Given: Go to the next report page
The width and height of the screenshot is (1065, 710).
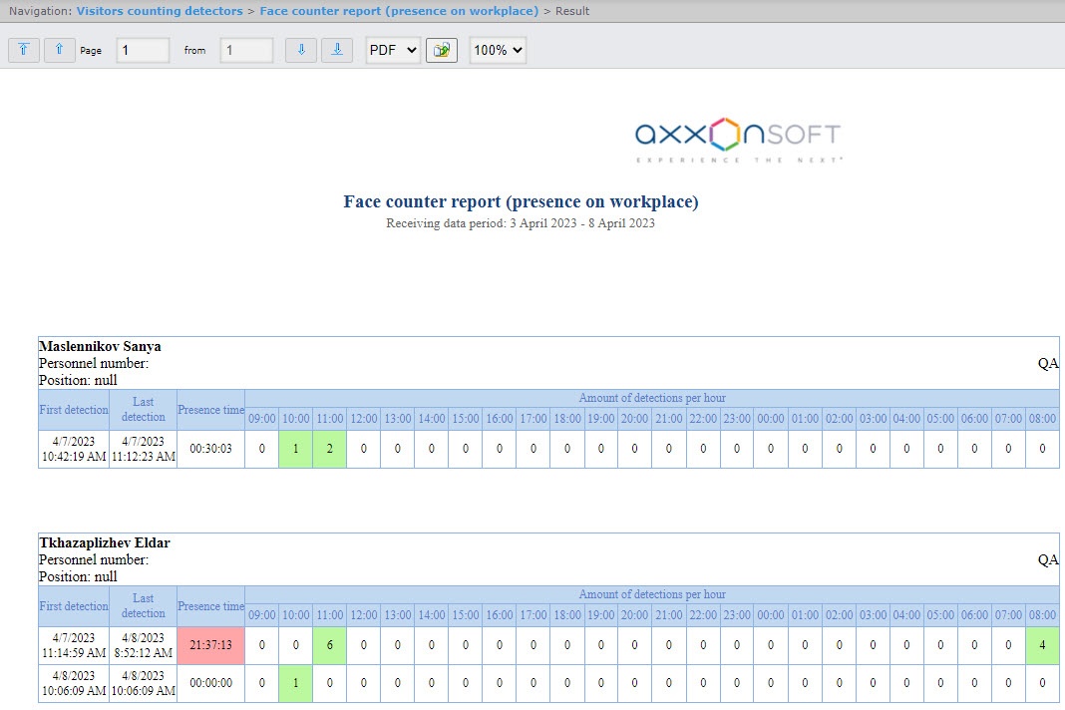Looking at the screenshot, I should (x=301, y=50).
